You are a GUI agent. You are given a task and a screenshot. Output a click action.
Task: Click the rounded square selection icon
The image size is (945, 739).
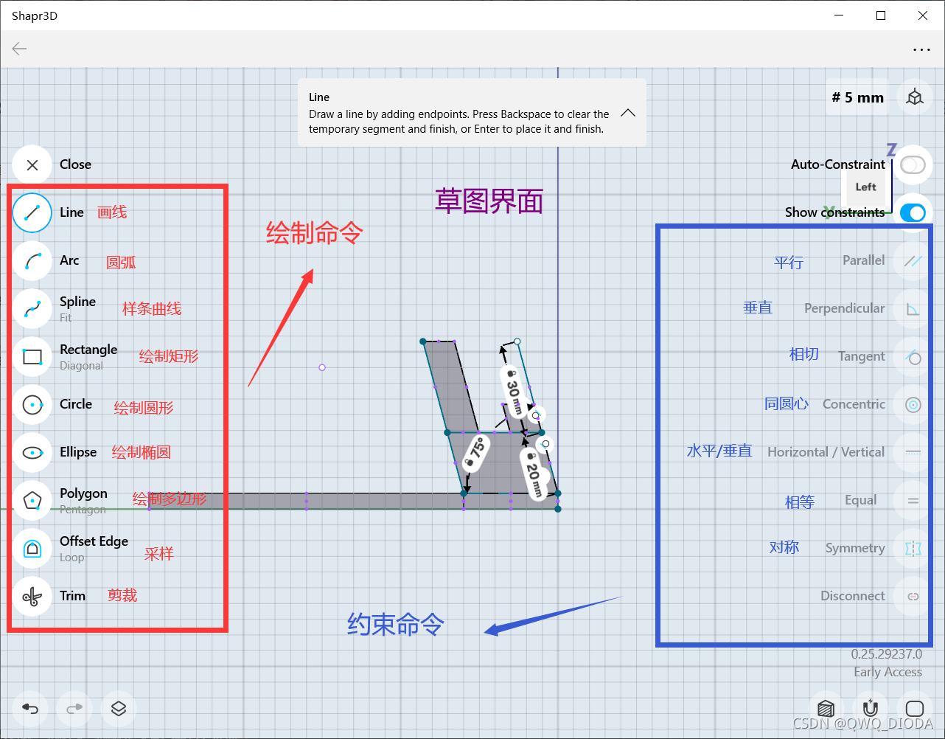pos(914,709)
